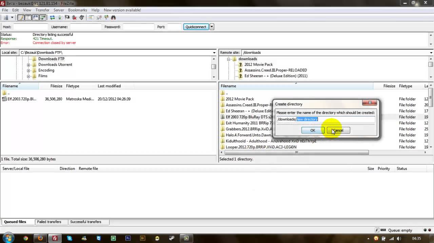This screenshot has width=434, height=243.
Task: Toggle processing of the transfer queue
Action: click(60, 18)
